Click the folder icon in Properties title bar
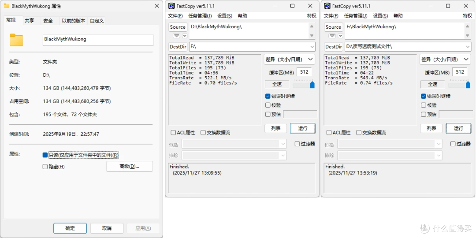This screenshot has width=476, height=238. pos(6,6)
